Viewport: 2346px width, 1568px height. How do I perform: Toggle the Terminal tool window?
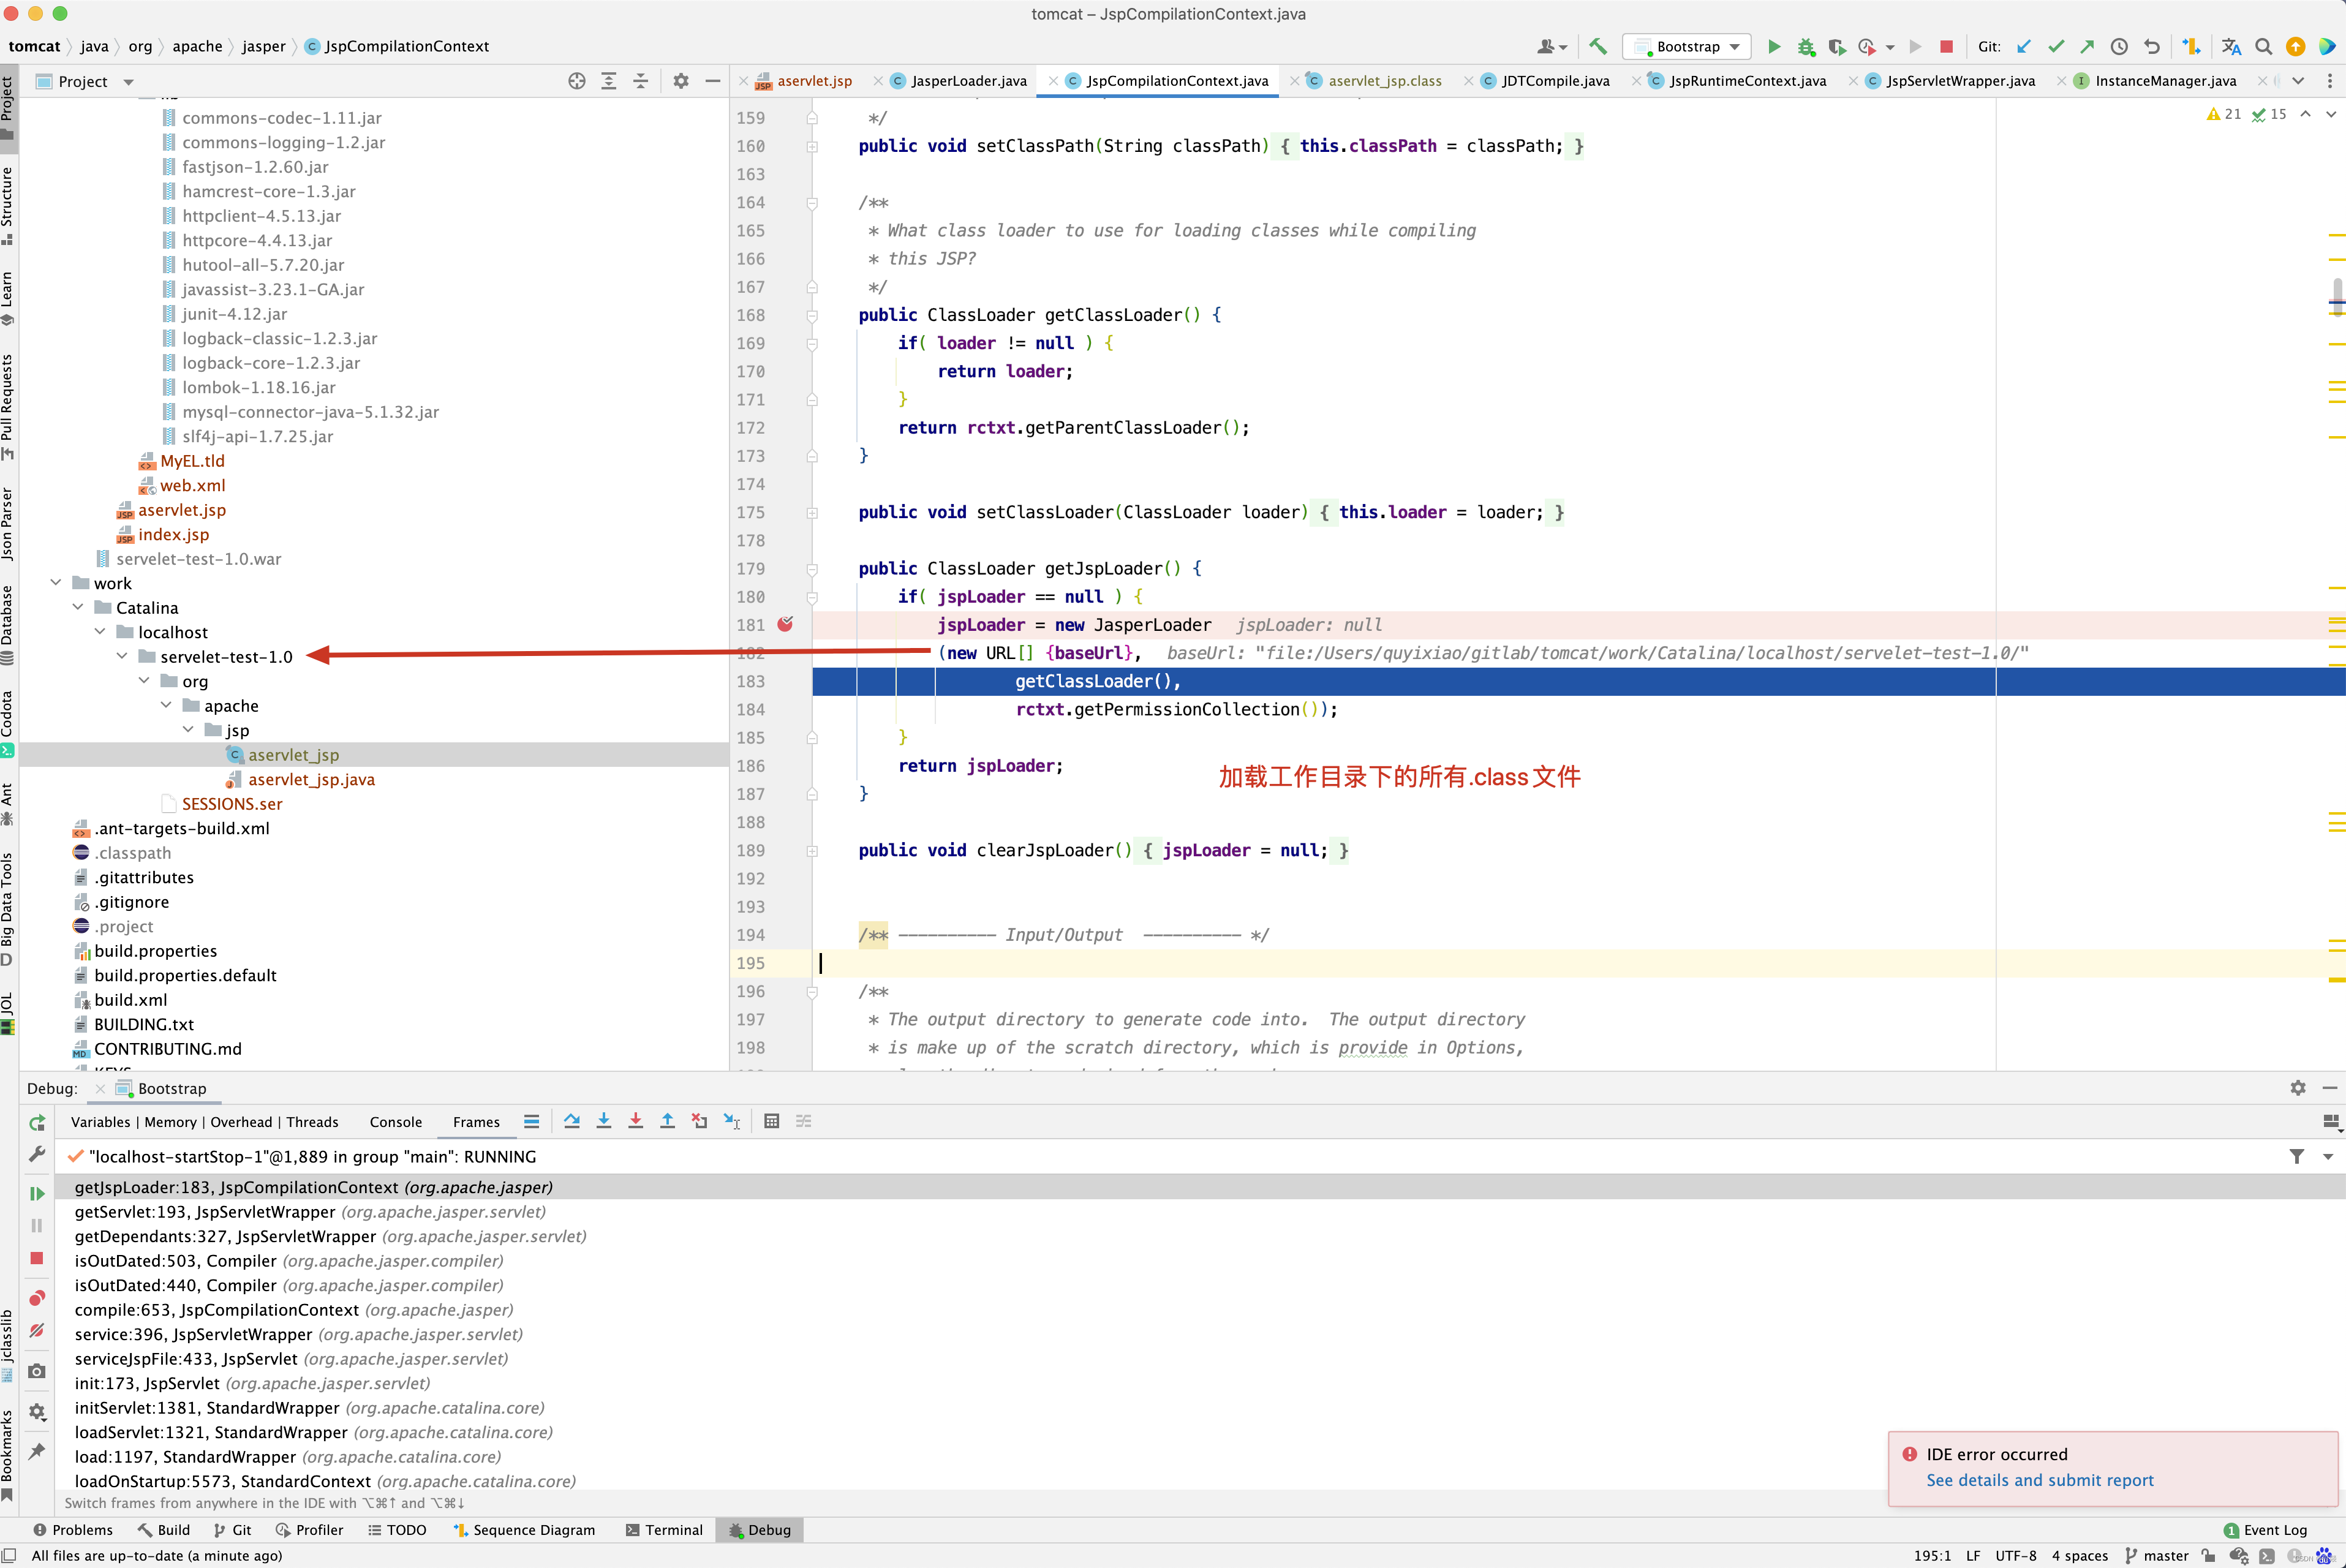coord(664,1530)
